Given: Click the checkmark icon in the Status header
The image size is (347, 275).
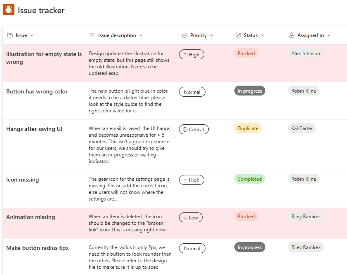Looking at the screenshot, I should click(x=237, y=35).
